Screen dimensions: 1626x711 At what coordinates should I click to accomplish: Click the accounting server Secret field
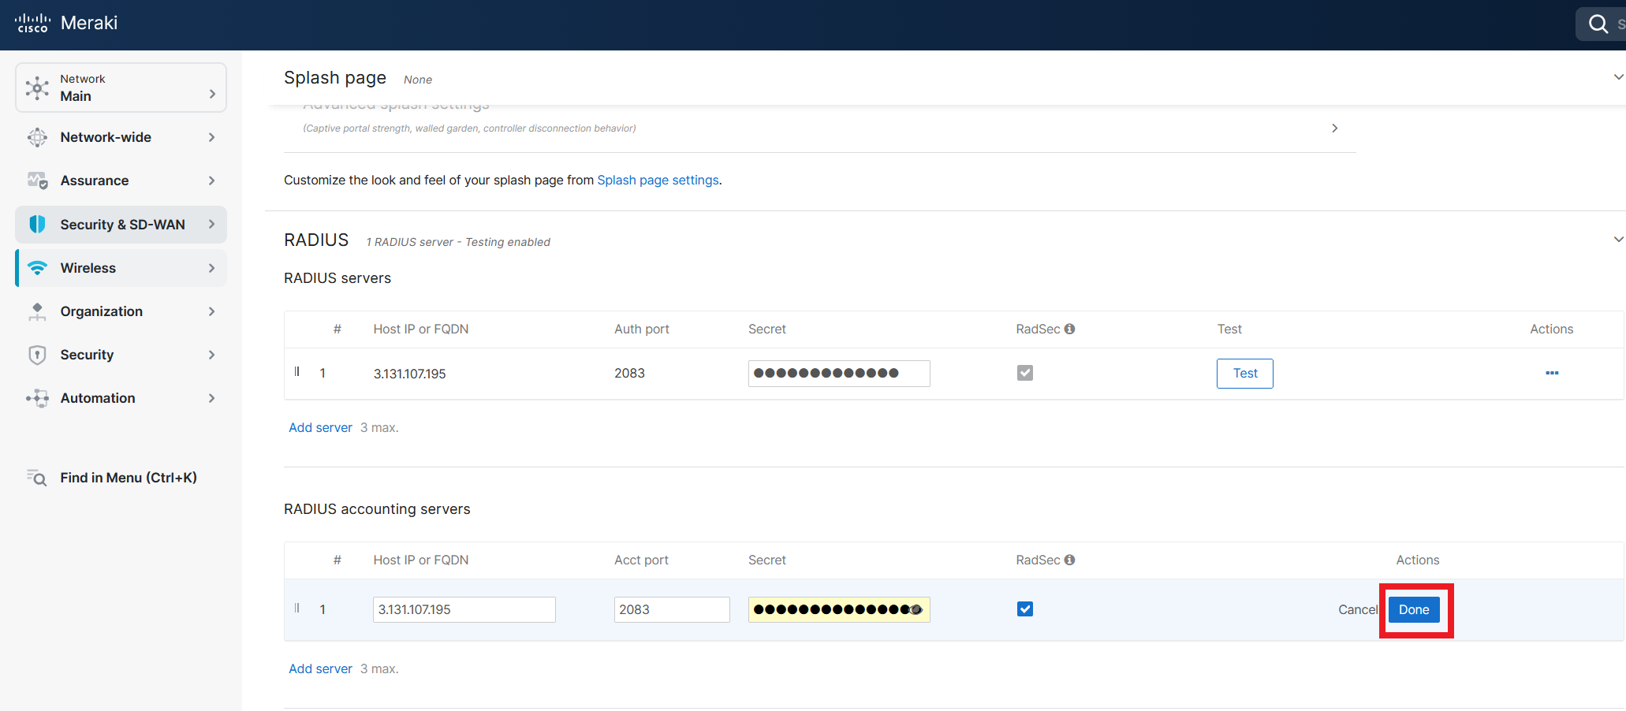[x=839, y=609]
